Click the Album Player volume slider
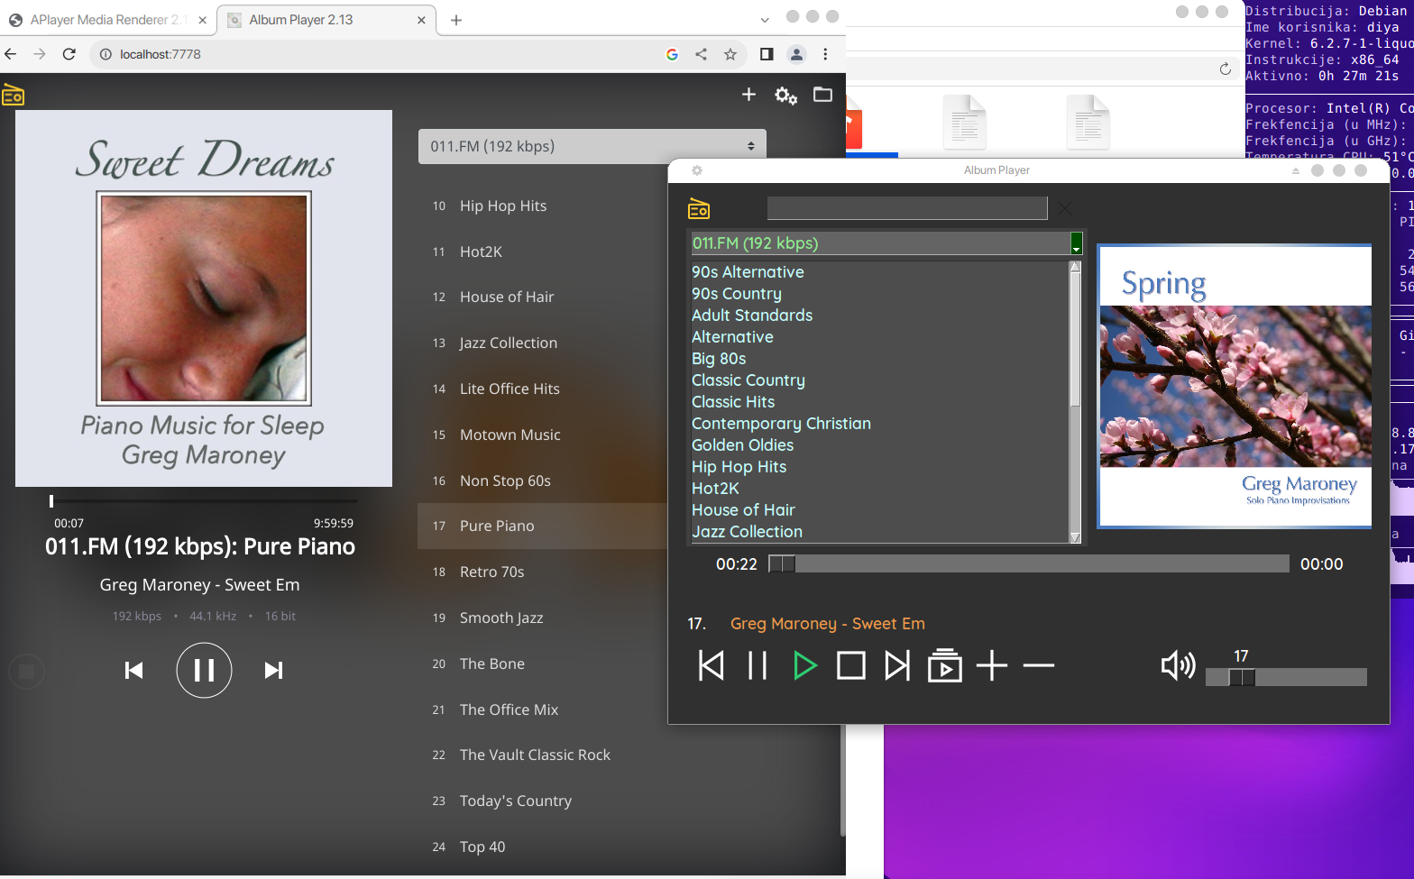The image size is (1414, 879). click(1286, 677)
